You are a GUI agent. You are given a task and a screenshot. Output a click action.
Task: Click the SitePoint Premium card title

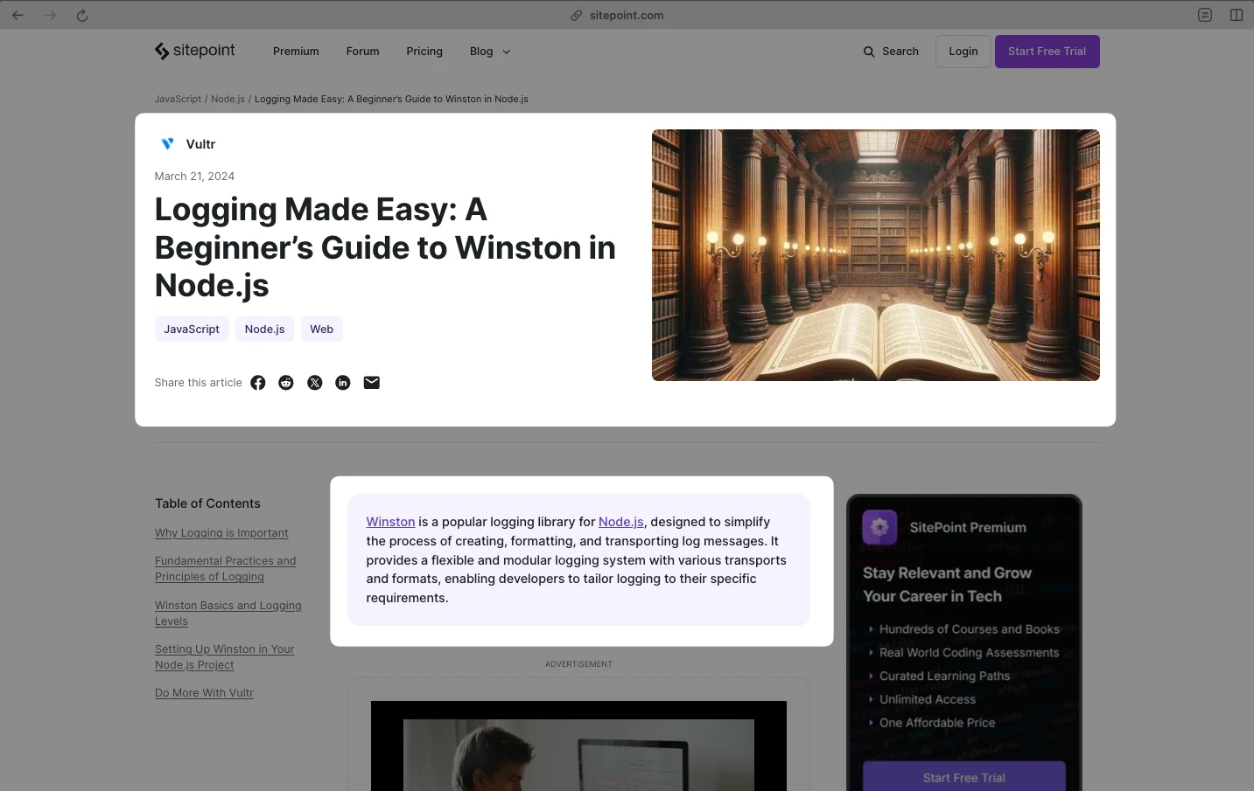point(968,527)
